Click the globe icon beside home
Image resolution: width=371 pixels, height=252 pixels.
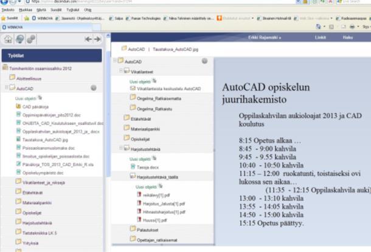19,39
